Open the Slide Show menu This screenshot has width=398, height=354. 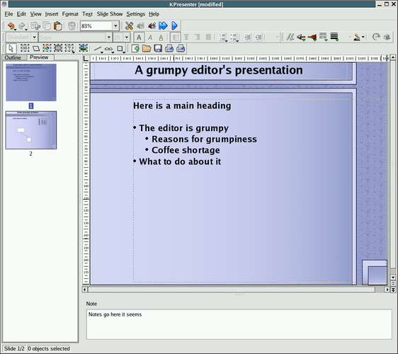point(110,14)
